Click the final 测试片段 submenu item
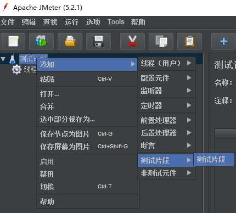Image resolution: width=236 pixels, height=213 pixels. coord(213,160)
